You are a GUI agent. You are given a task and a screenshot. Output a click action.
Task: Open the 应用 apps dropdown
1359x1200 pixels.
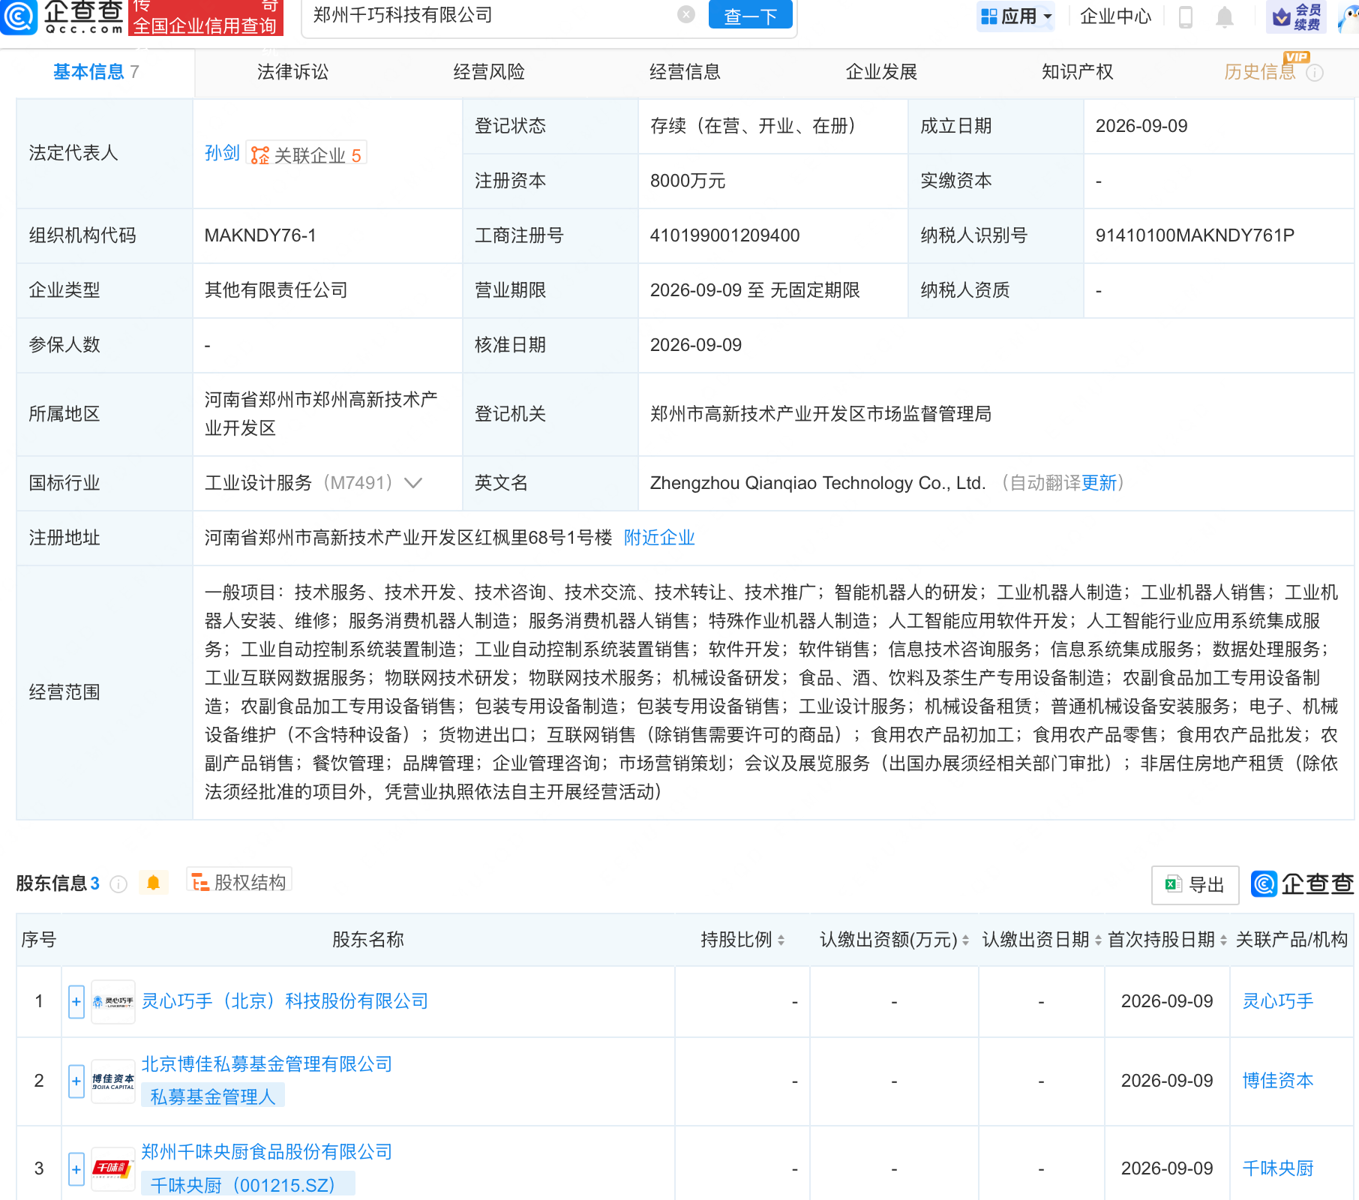click(1016, 16)
